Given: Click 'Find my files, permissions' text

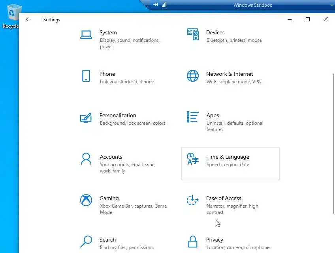Looking at the screenshot, I should pyautogui.click(x=126, y=247).
